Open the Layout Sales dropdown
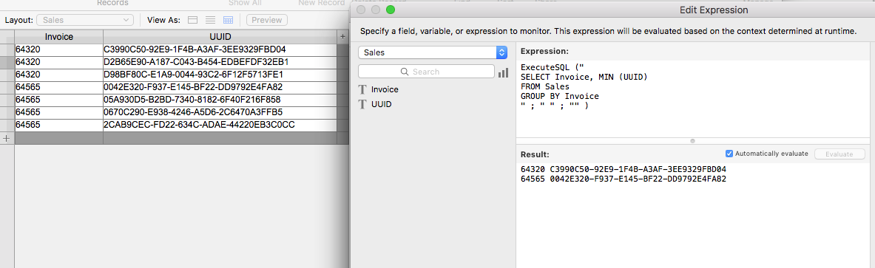Image resolution: width=875 pixels, height=268 pixels. 85,20
